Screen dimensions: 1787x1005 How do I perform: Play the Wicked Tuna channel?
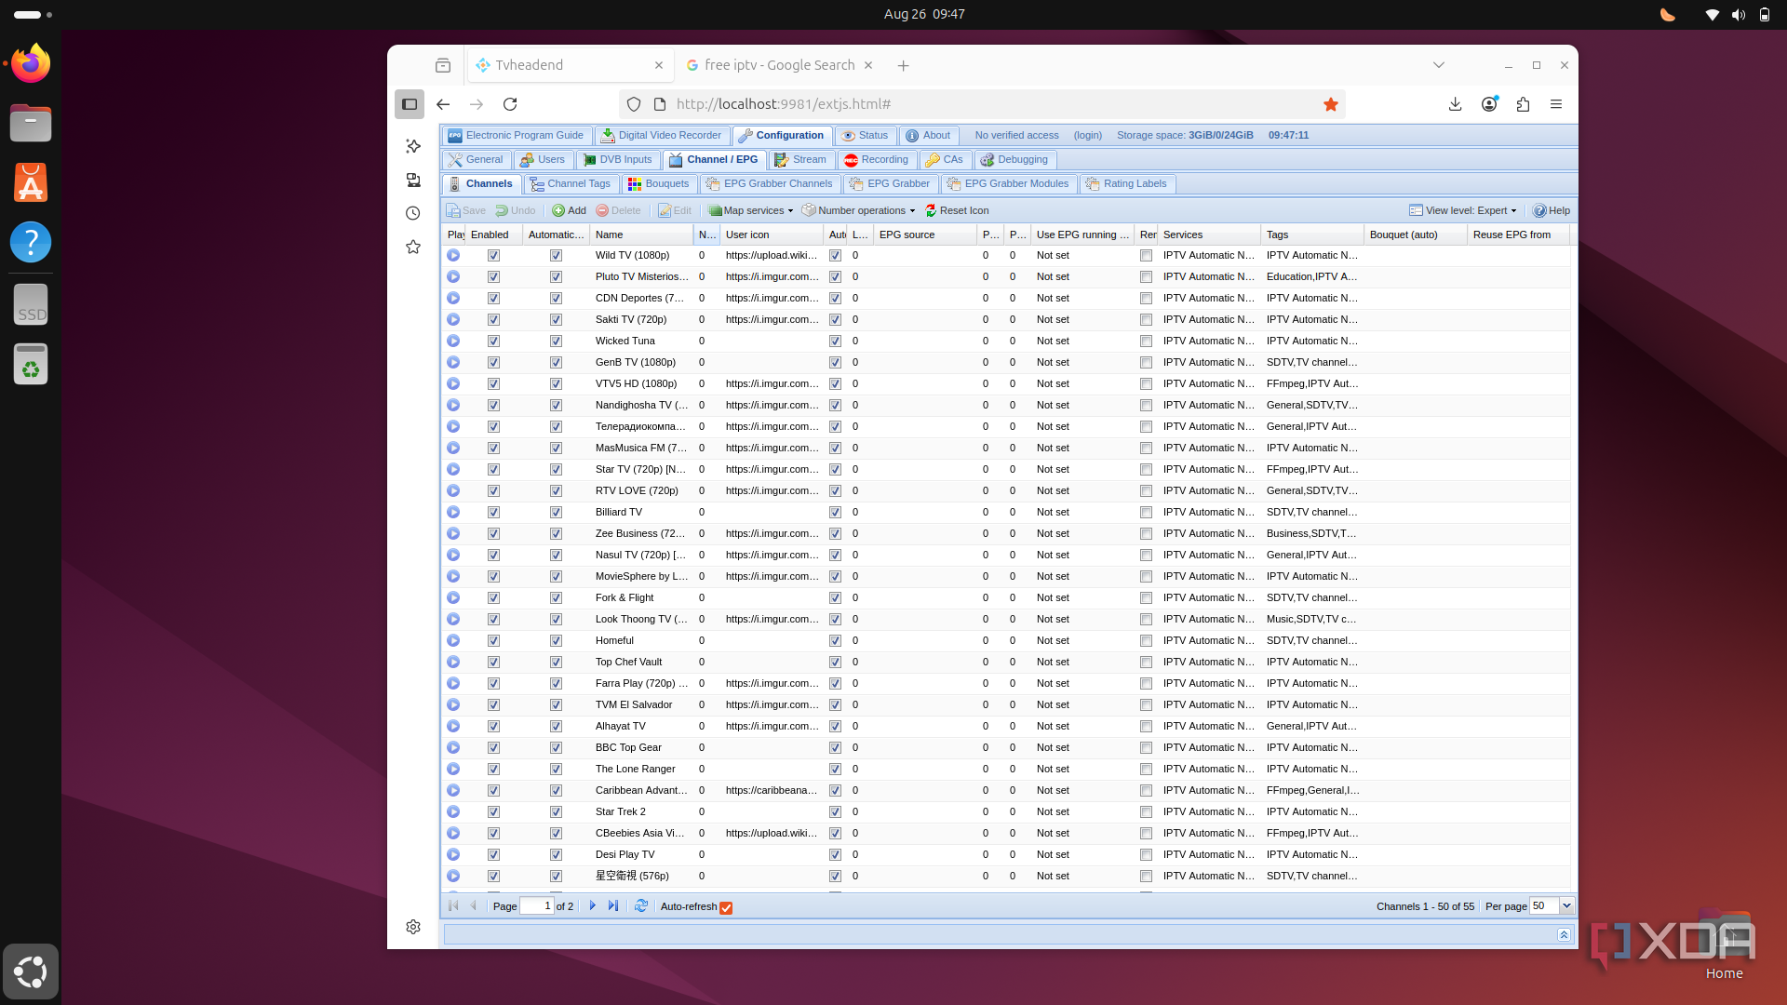tap(453, 341)
